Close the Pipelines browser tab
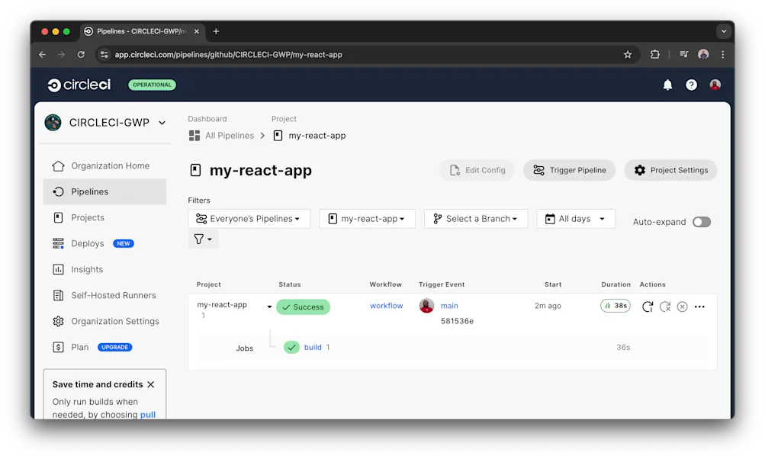765x459 pixels. click(197, 31)
